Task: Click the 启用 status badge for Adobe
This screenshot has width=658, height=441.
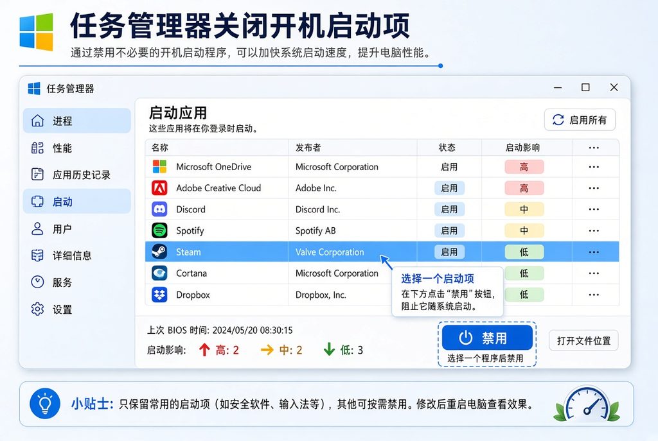Action: click(449, 188)
